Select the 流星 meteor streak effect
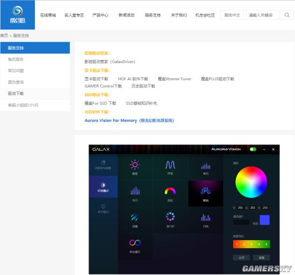Viewport: 295px width, 275px height. [x=135, y=220]
